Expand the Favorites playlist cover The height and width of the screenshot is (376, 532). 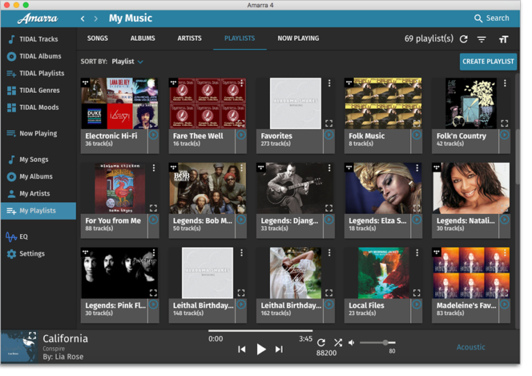(x=329, y=123)
